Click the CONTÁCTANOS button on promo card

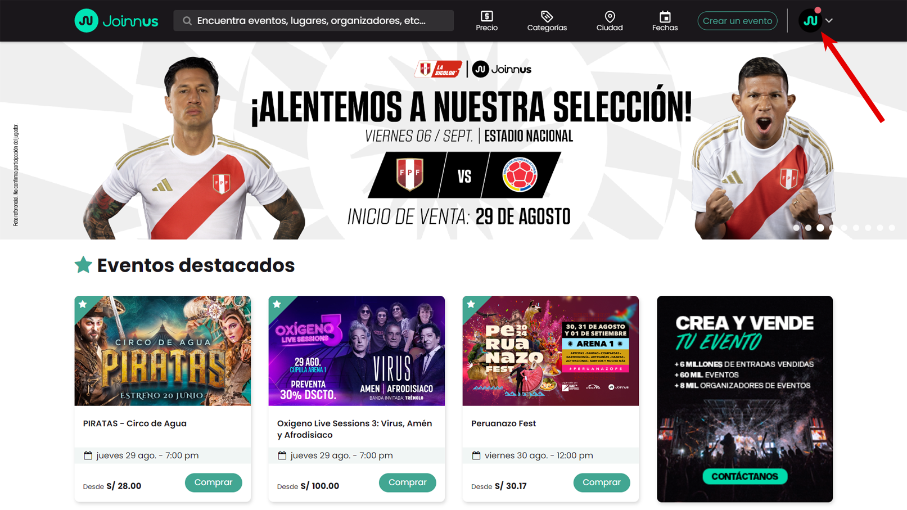(x=744, y=476)
